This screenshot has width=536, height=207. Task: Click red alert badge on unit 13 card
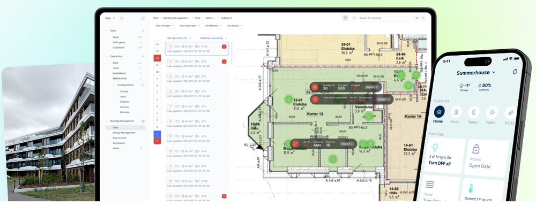[224, 47]
